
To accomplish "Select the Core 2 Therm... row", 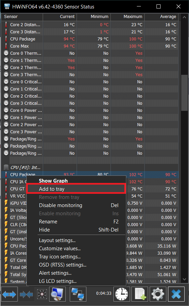I will (x=90, y=68).
